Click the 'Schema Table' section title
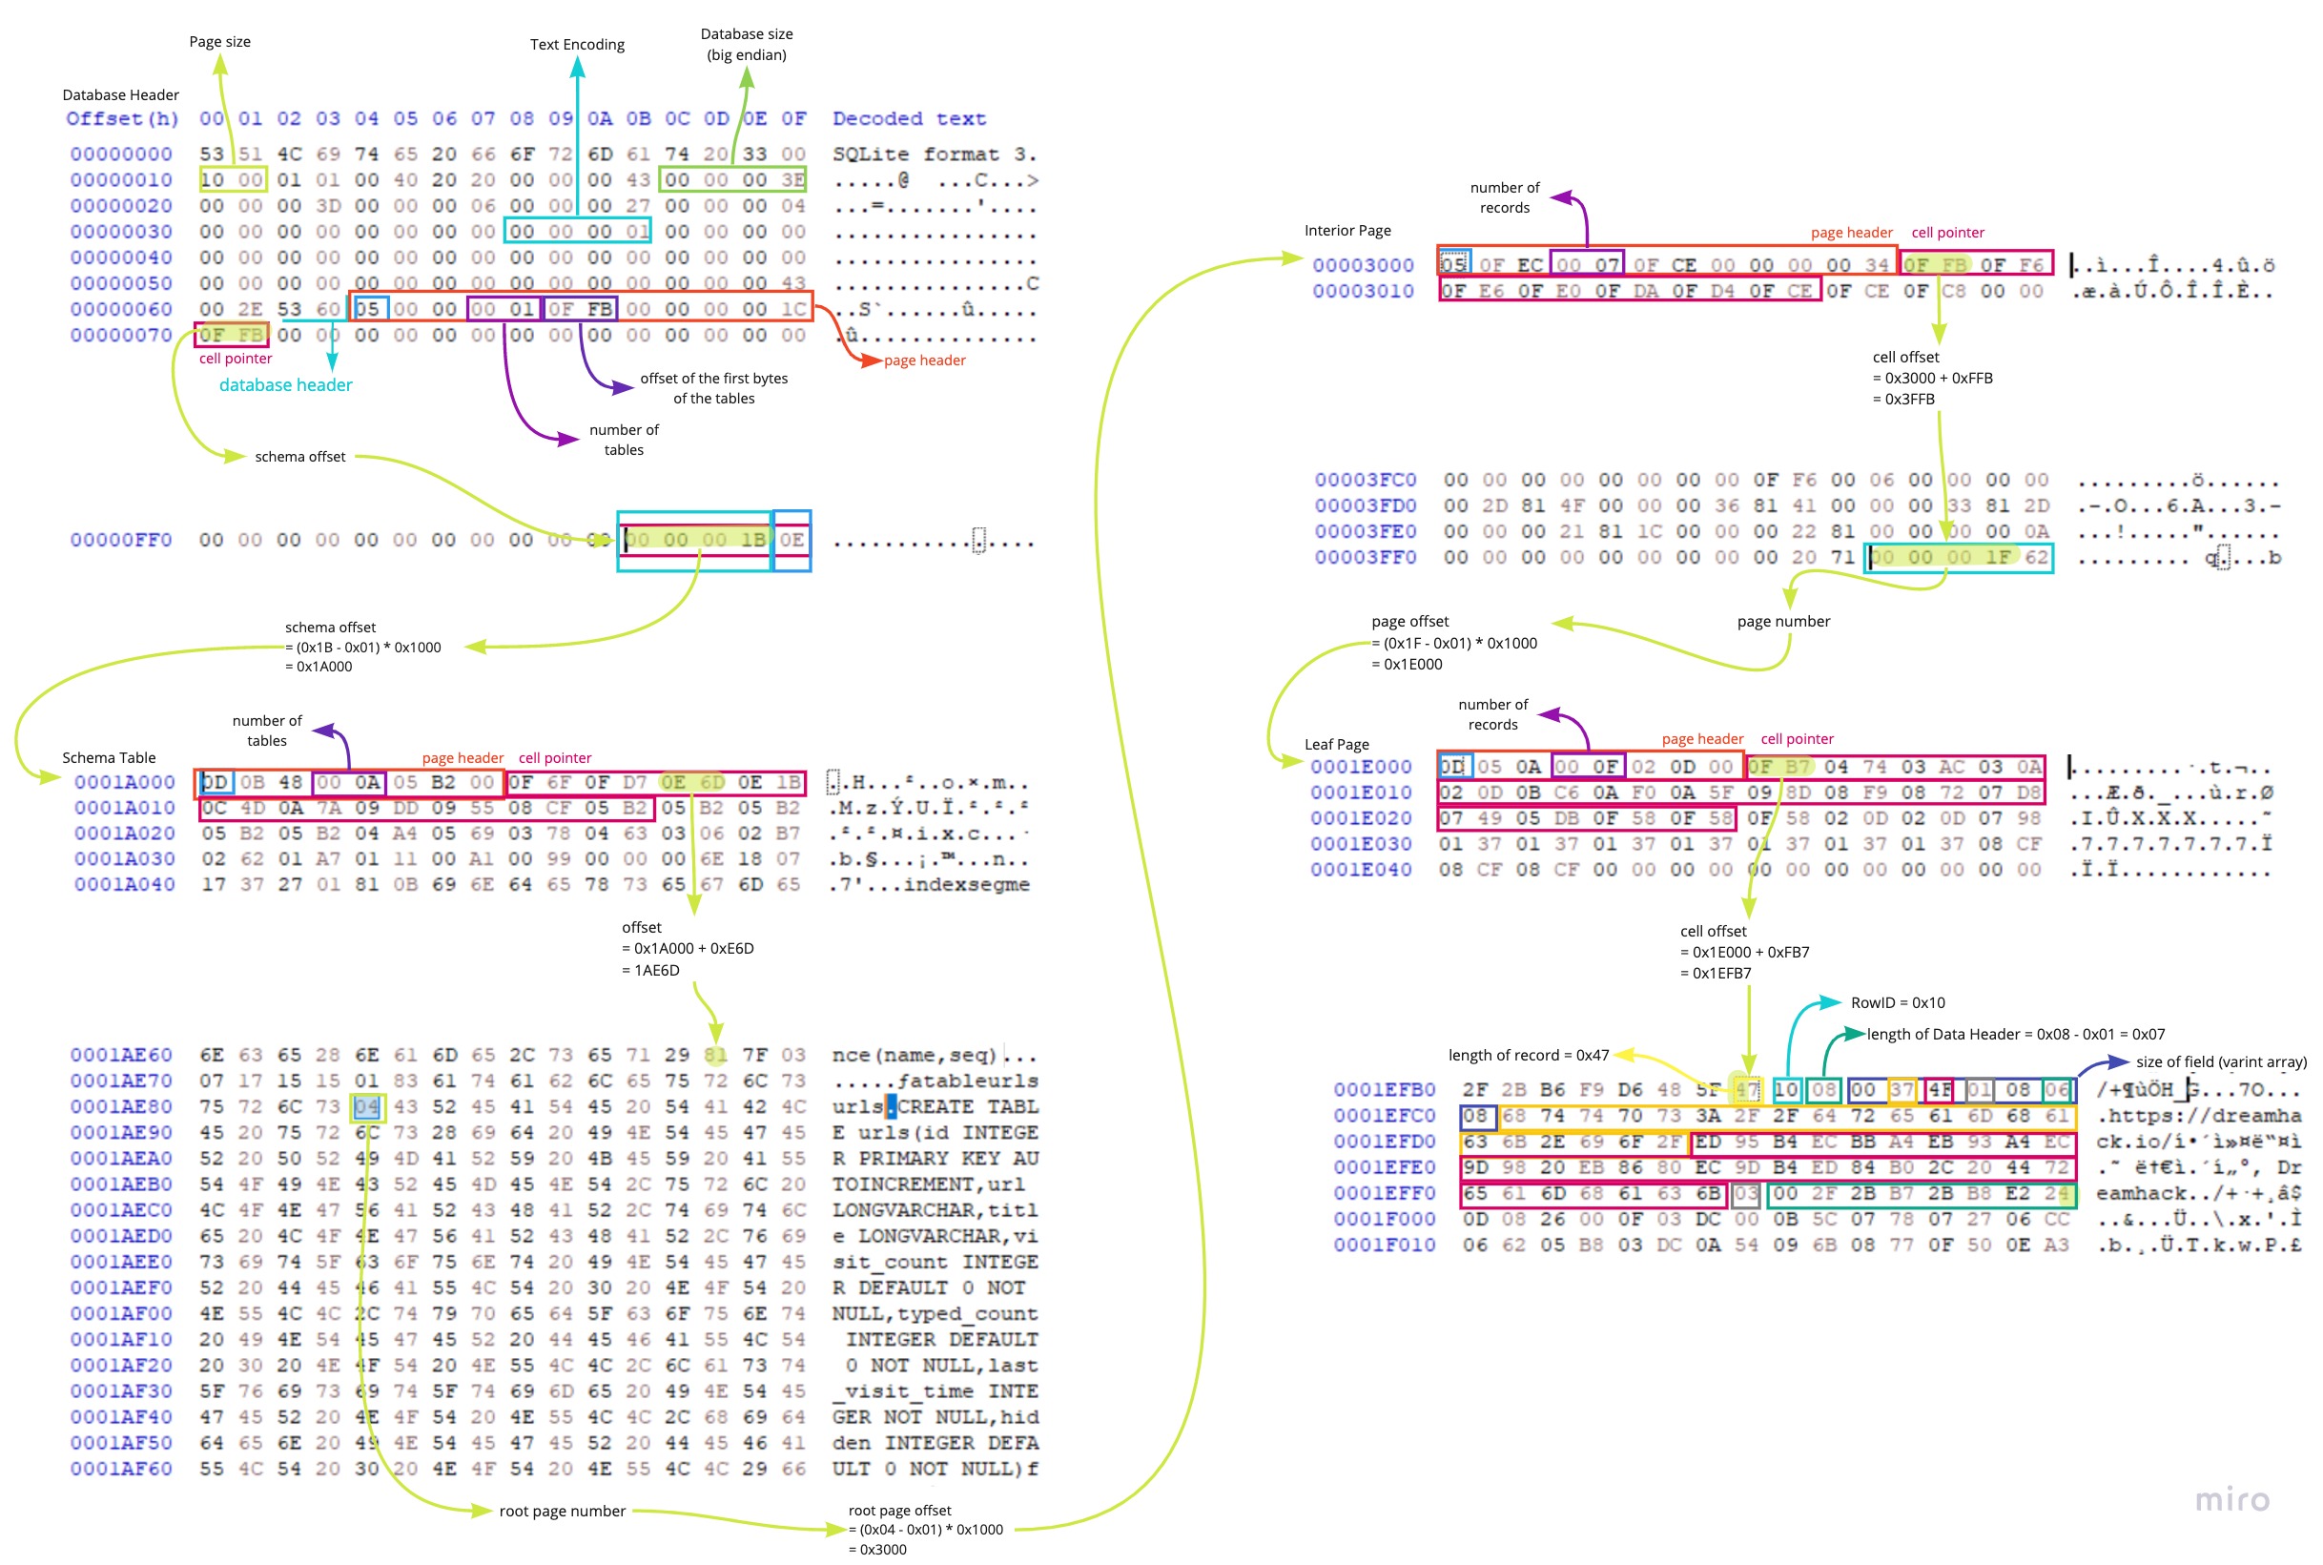Image resolution: width=2323 pixels, height=1565 pixels. (109, 757)
